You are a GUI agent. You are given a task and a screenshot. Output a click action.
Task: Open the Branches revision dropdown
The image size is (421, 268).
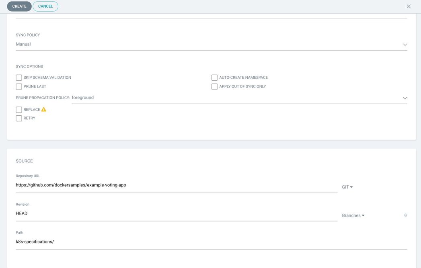click(353, 215)
